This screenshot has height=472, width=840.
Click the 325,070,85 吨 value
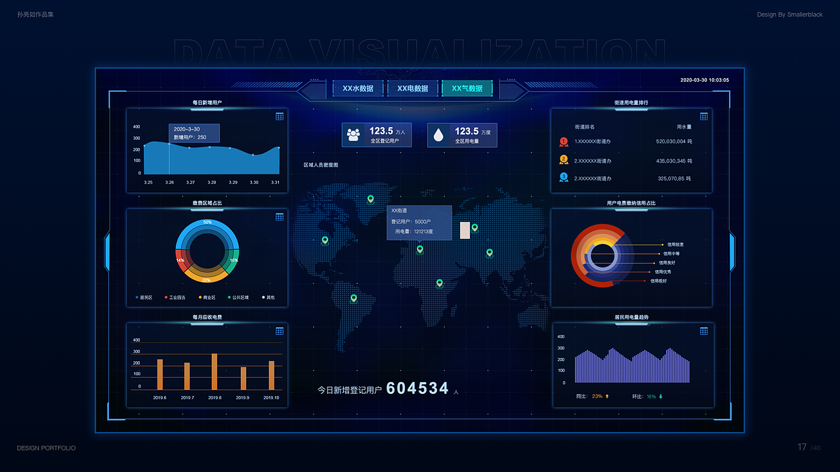(675, 178)
